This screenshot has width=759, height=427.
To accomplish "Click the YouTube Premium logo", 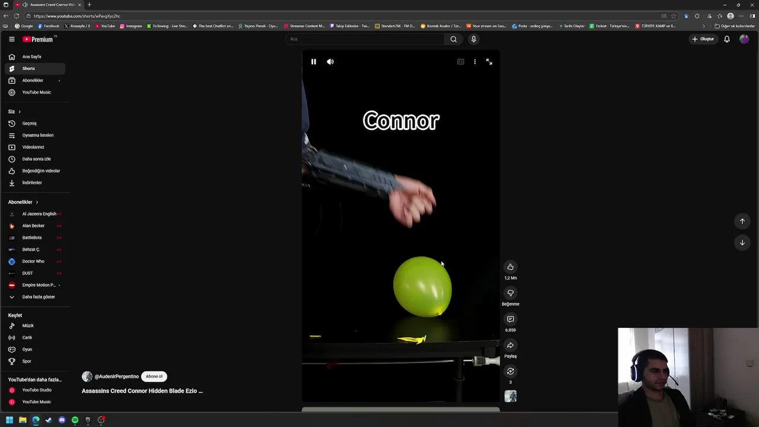I will coord(39,39).
